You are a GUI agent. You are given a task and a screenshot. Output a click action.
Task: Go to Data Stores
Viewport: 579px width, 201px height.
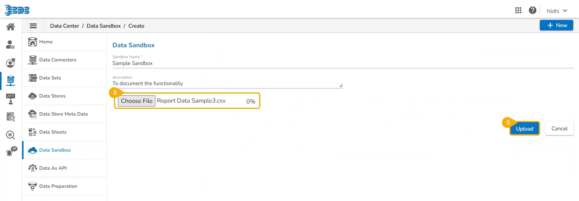pos(52,96)
